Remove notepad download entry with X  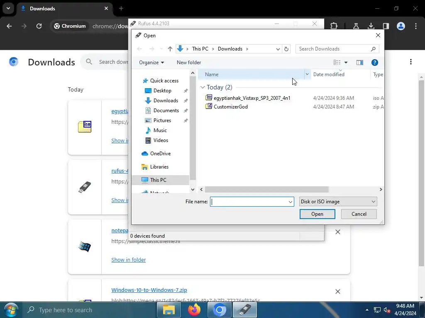tap(338, 232)
